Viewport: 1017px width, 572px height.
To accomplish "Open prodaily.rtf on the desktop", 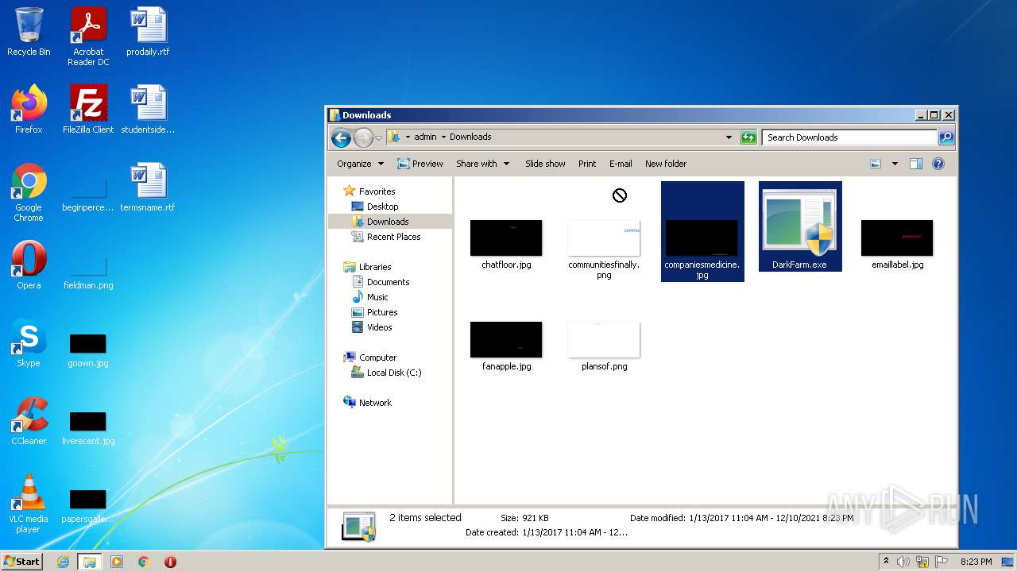I will 148,32.
